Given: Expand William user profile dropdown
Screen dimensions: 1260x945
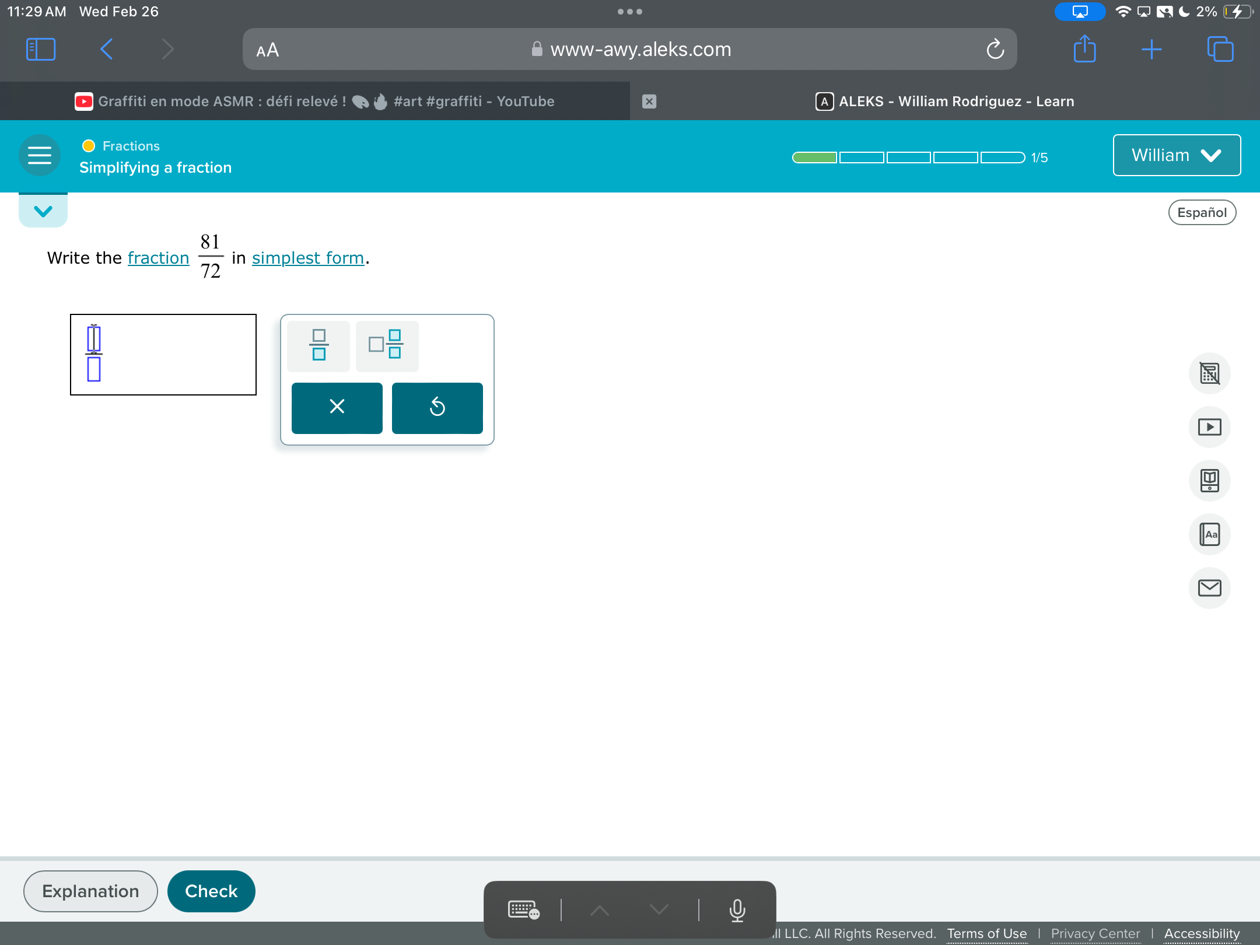Looking at the screenshot, I should tap(1175, 155).
